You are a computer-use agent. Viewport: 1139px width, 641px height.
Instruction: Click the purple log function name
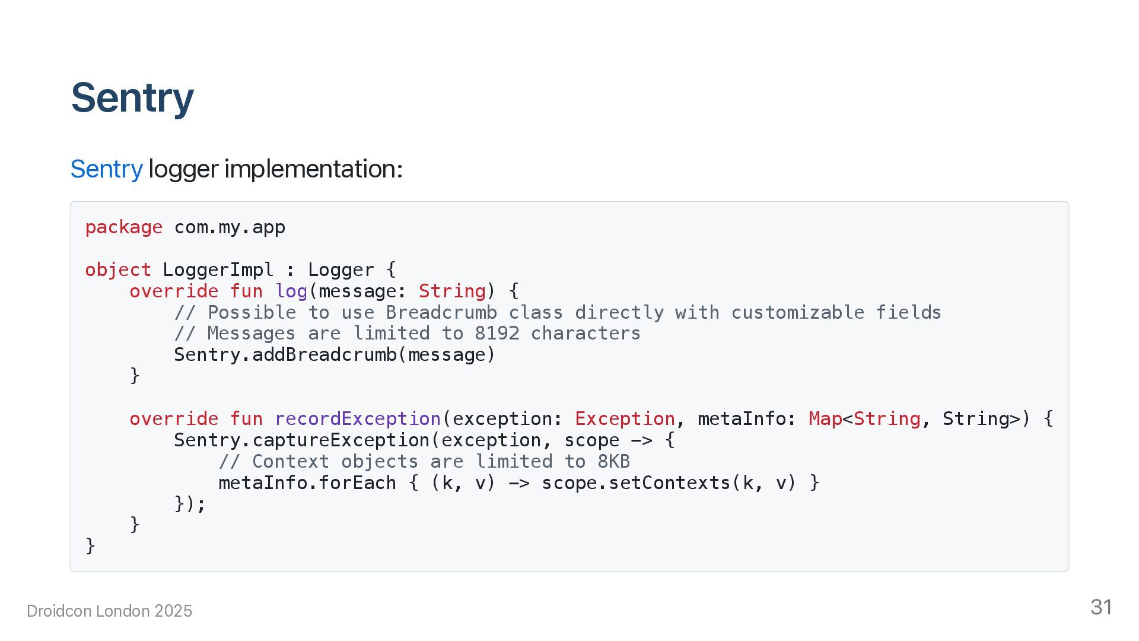(x=291, y=291)
